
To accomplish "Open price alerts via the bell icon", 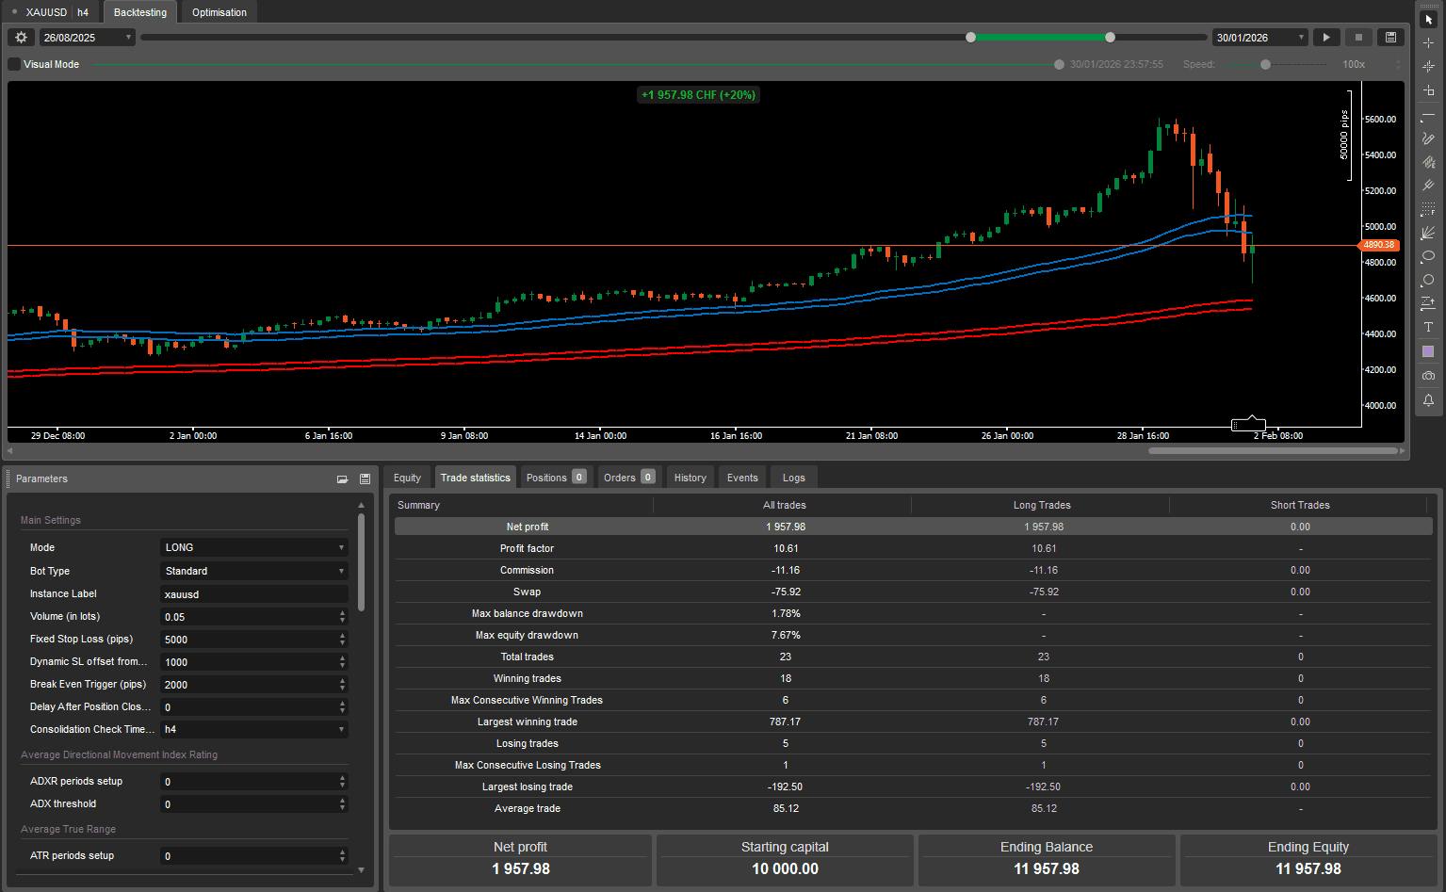I will point(1428,399).
